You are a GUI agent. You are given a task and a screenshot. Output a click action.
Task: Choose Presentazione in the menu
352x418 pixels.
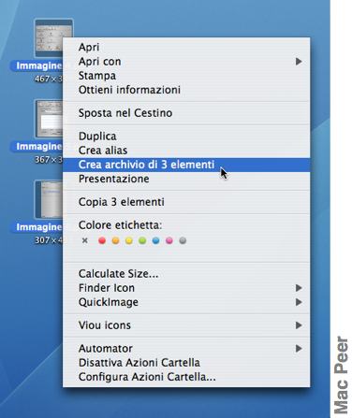[186, 179]
